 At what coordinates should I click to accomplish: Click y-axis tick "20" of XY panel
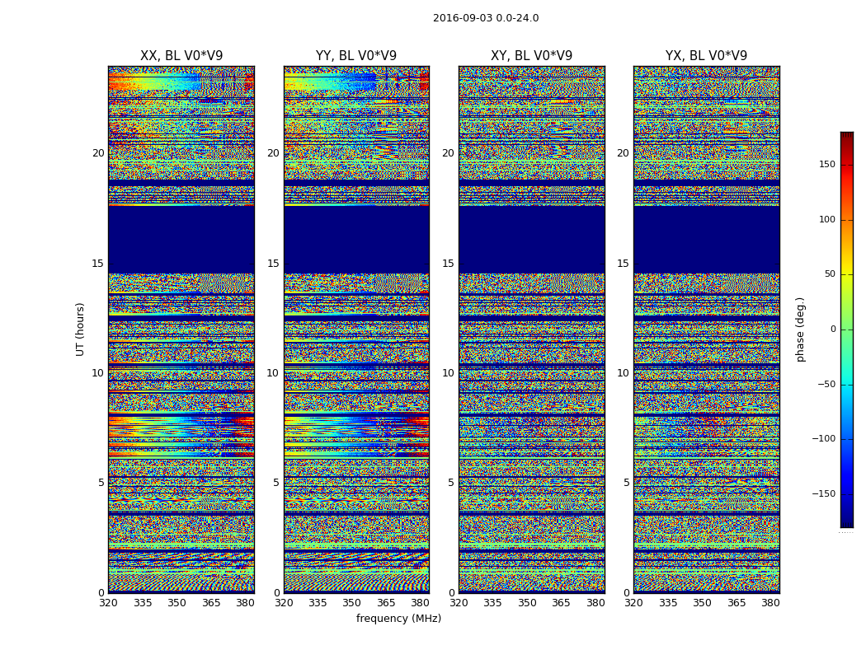pos(448,153)
